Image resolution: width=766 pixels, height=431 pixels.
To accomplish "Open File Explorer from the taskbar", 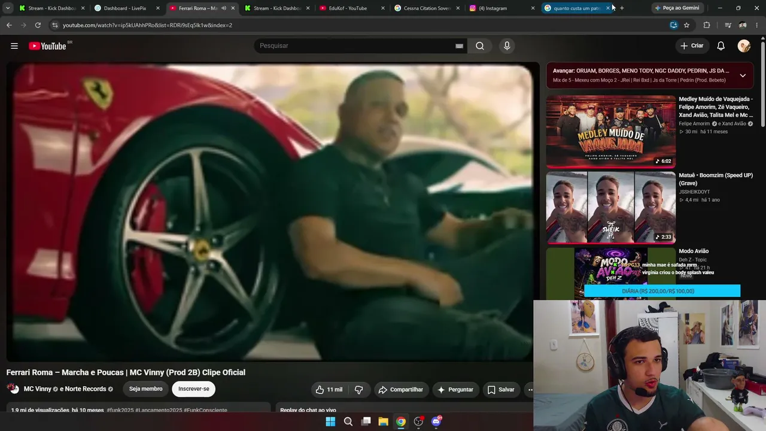I will point(383,421).
